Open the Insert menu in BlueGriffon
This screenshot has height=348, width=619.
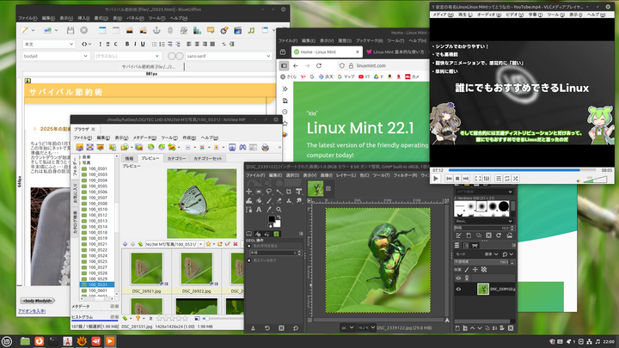pos(83,18)
